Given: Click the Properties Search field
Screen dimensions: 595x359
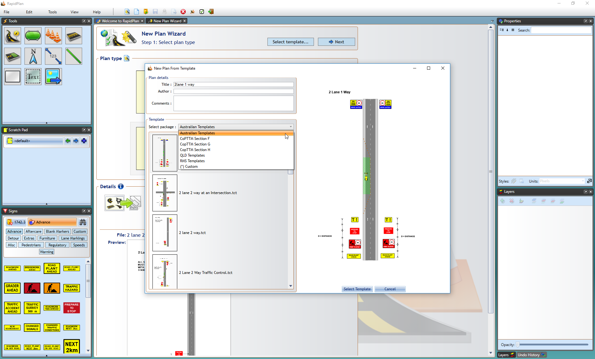Looking at the screenshot, I should (561, 30).
